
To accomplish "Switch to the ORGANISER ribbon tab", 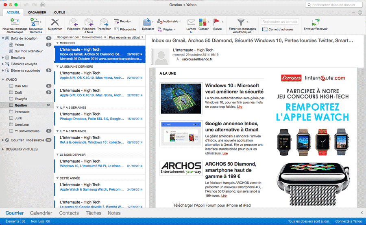I will pyautogui.click(x=37, y=12).
